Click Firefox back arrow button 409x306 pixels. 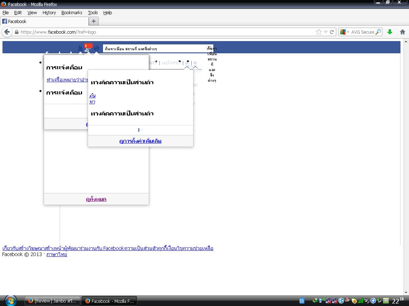(x=7, y=32)
